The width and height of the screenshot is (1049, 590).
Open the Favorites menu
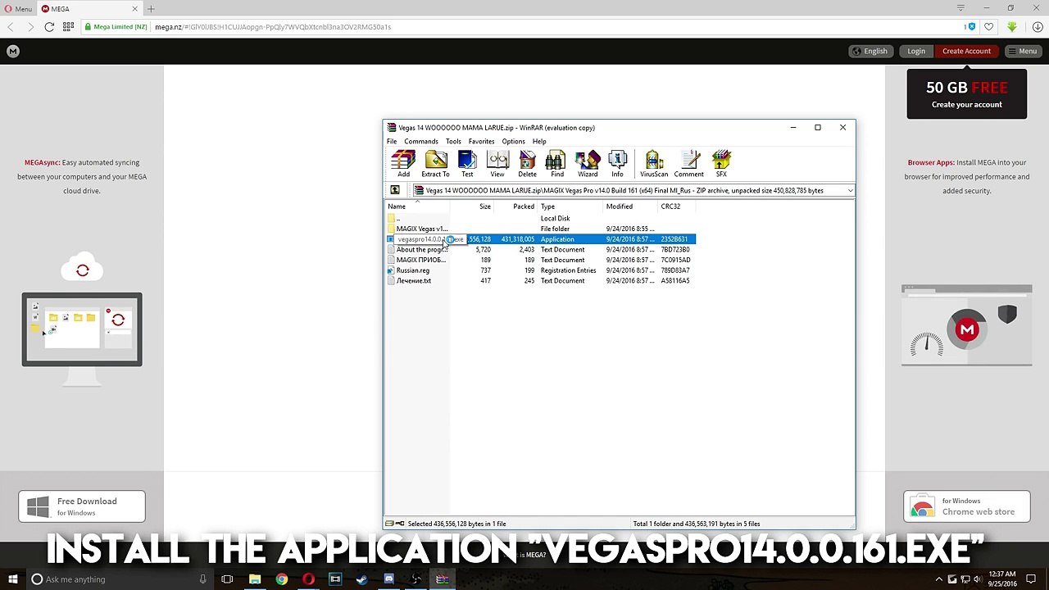click(481, 141)
